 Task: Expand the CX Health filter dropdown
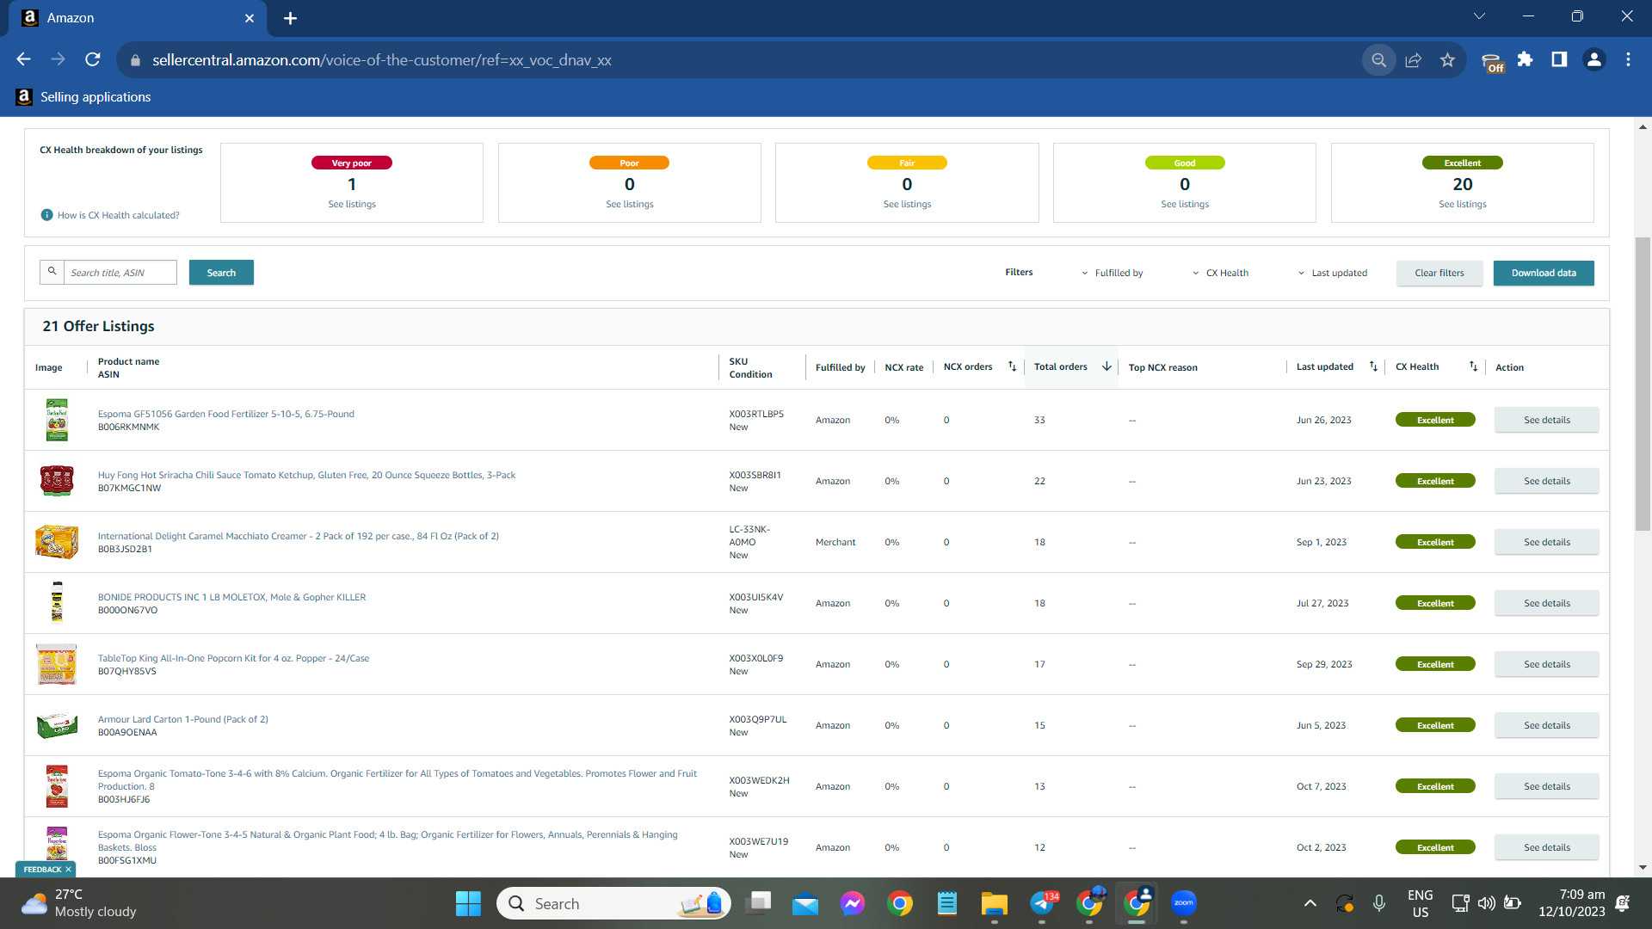pyautogui.click(x=1220, y=273)
